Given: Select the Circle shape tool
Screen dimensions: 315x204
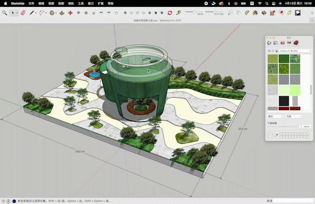Looking at the screenshot, I should 52,13.
